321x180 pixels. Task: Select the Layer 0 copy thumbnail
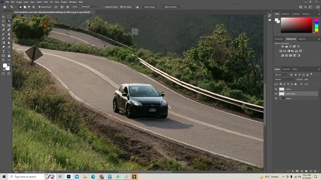tap(282, 93)
